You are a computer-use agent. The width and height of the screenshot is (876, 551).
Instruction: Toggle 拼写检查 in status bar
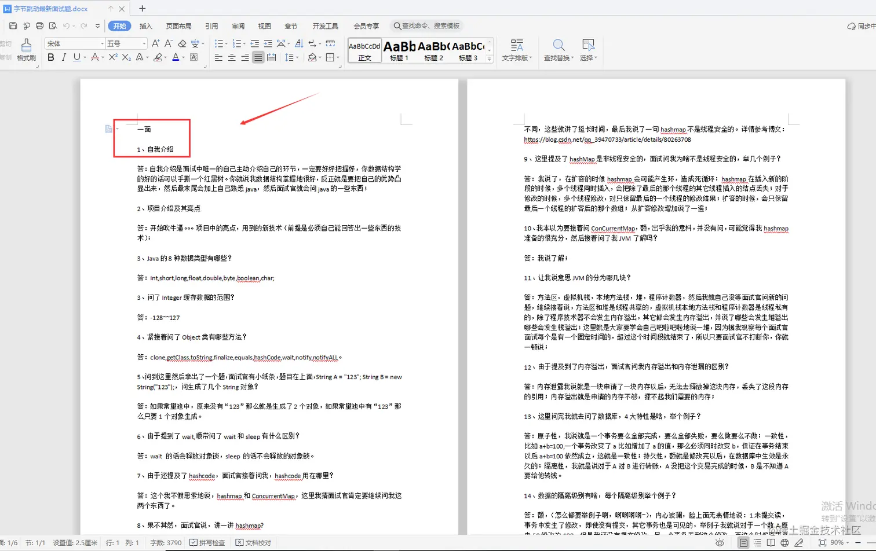[x=207, y=542]
